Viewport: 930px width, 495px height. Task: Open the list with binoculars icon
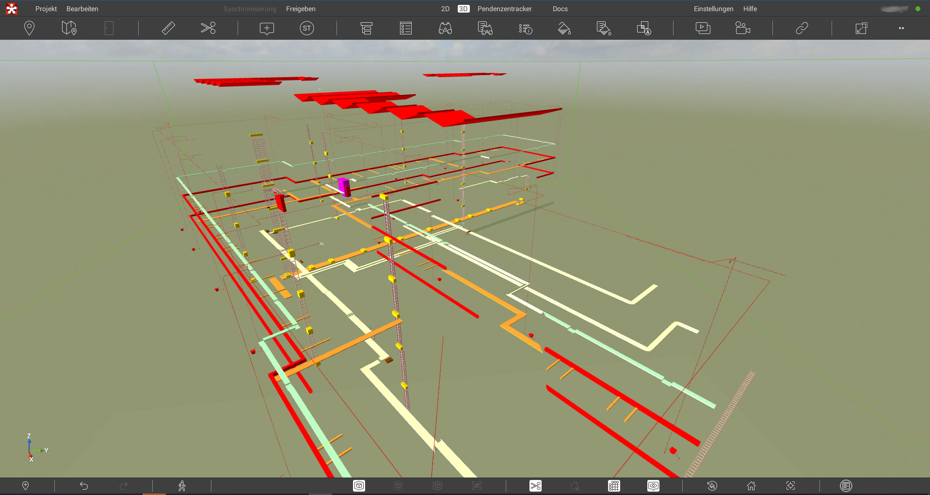(485, 28)
